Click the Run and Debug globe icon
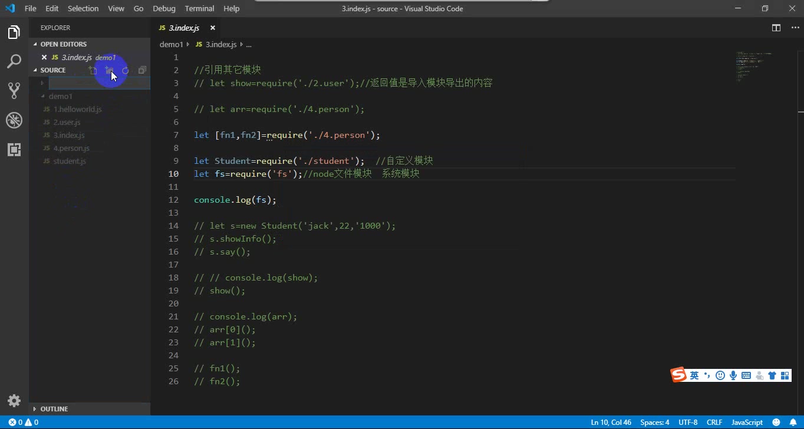 pos(14,120)
